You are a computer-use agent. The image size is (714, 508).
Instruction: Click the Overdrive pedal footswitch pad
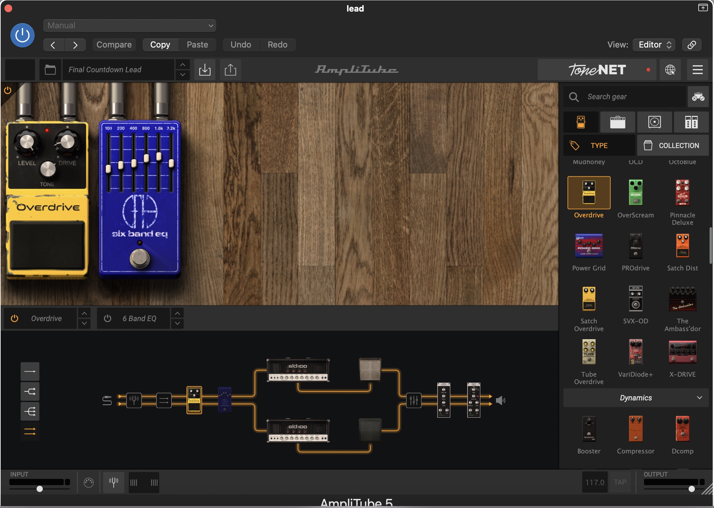[47, 246]
